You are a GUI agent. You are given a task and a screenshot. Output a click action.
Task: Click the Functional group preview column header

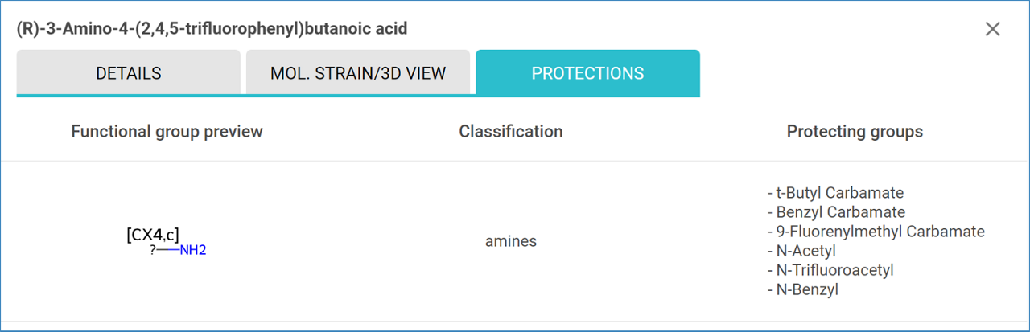pyautogui.click(x=167, y=131)
